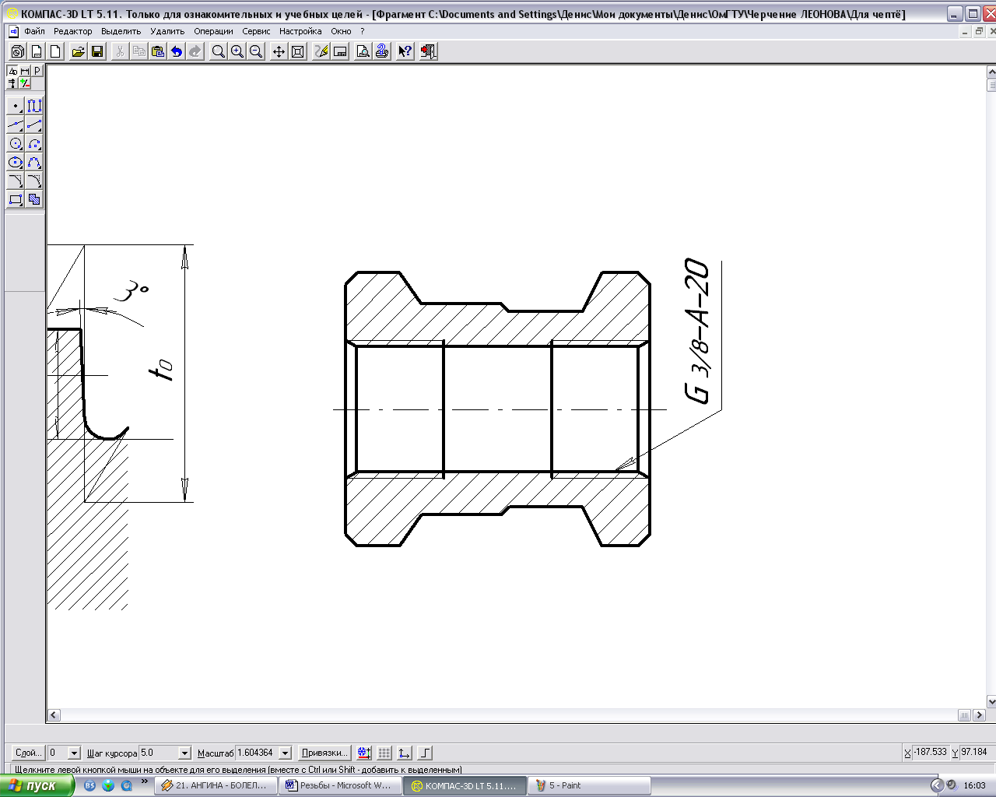
Task: Switch to the editing plus-minus panel
Action: 25,83
